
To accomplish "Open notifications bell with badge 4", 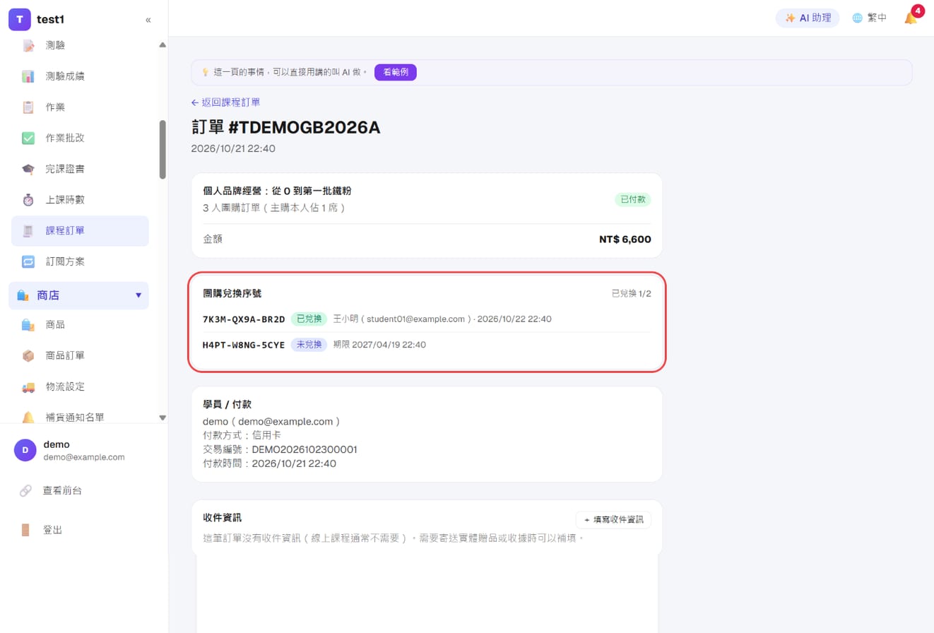I will pos(911,18).
